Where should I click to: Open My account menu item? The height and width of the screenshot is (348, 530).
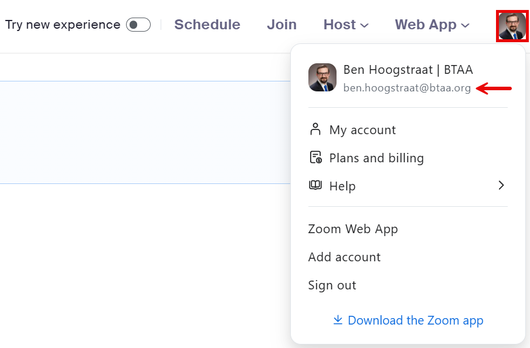tap(407, 129)
